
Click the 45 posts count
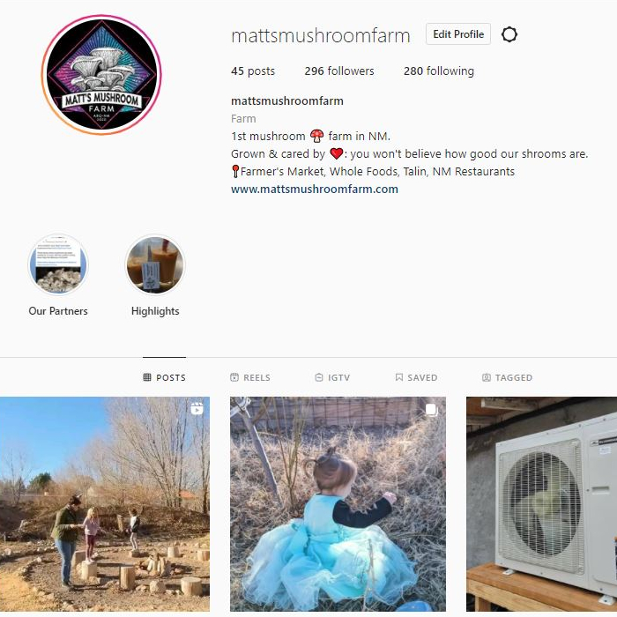[x=253, y=71]
